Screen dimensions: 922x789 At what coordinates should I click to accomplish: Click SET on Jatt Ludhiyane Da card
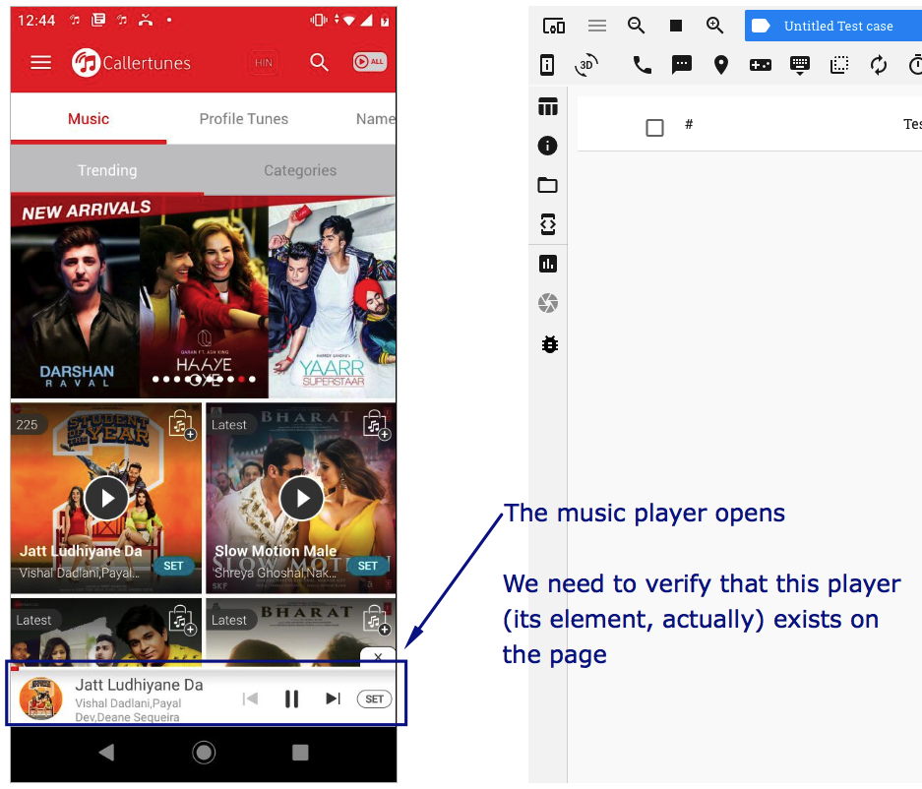click(x=173, y=566)
